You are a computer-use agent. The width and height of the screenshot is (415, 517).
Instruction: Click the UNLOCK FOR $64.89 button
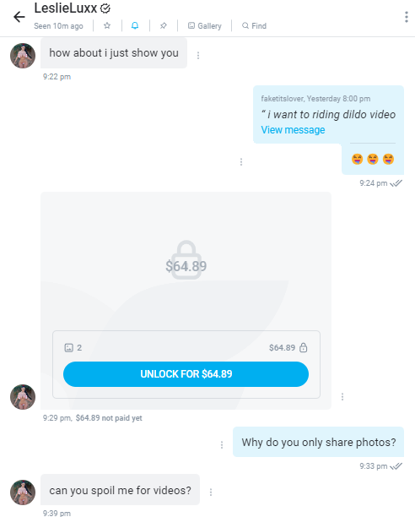click(x=186, y=374)
